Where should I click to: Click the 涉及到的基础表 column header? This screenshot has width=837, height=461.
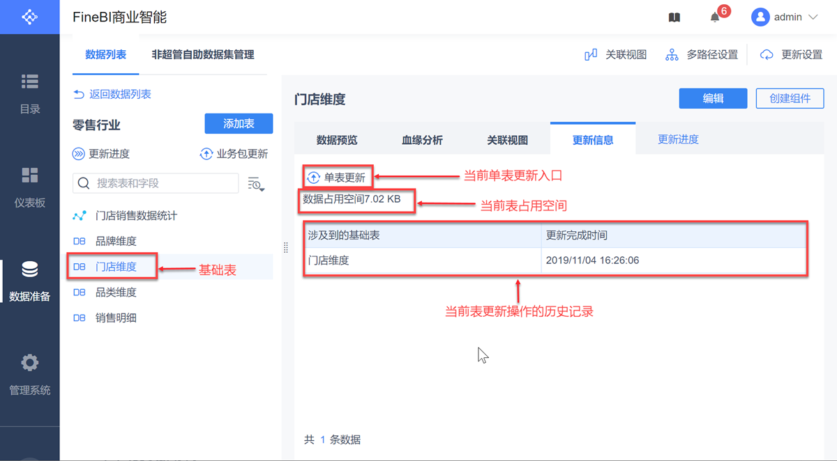click(x=423, y=235)
